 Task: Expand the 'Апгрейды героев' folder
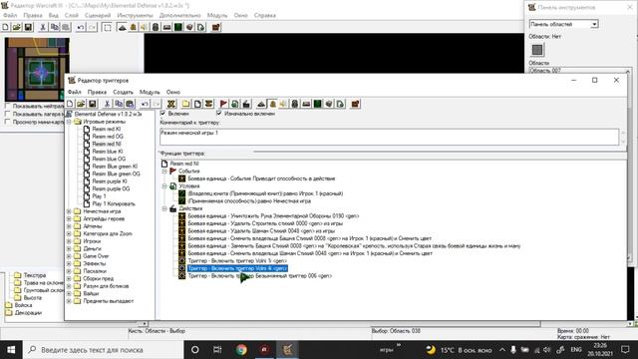tap(69, 218)
